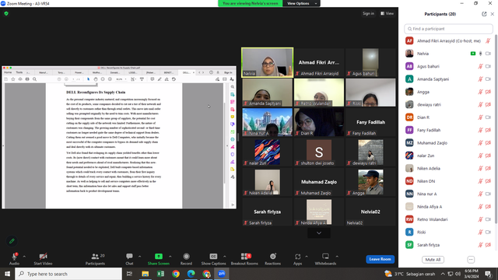Screen dimensions: 498x280
Task: Open Task View on the taskbar
Action: click(130, 274)
